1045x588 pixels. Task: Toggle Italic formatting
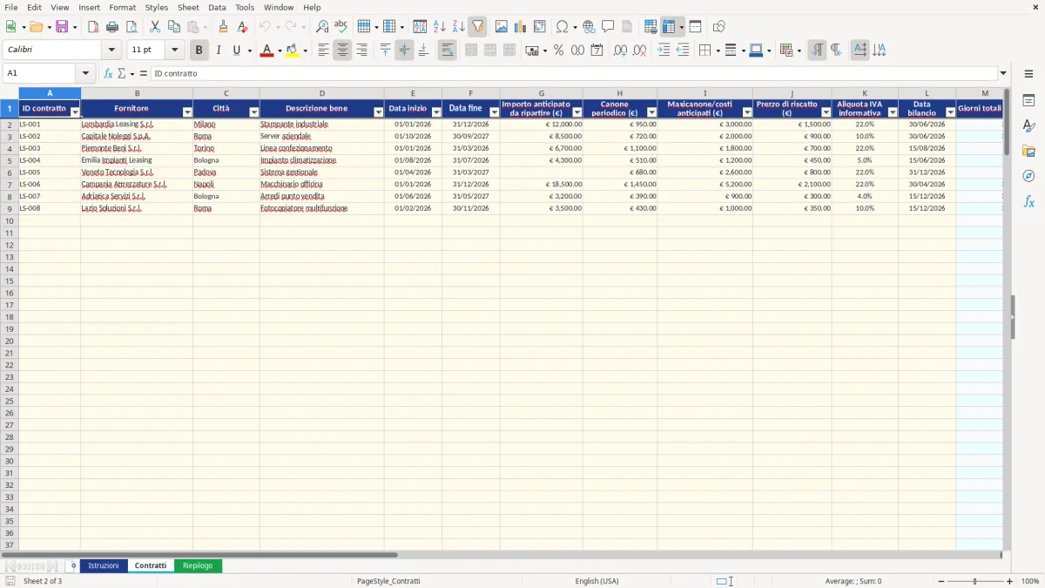(x=218, y=51)
